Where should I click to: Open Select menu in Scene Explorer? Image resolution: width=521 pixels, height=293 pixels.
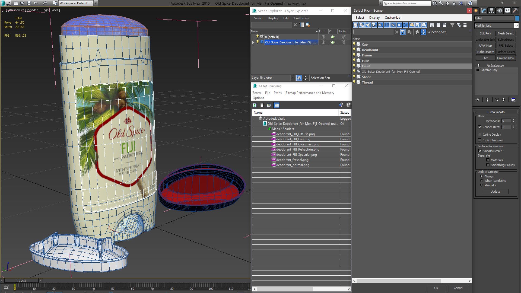tap(258, 18)
